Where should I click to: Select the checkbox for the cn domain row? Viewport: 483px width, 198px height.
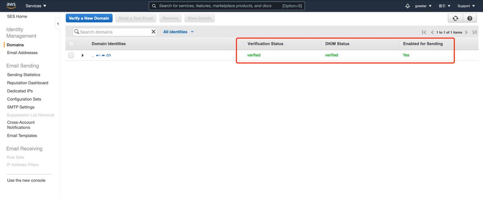(x=71, y=55)
